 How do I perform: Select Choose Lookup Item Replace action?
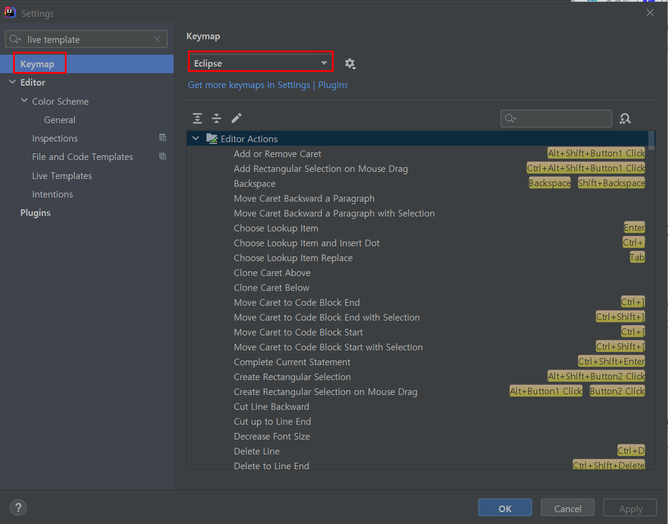[293, 258]
